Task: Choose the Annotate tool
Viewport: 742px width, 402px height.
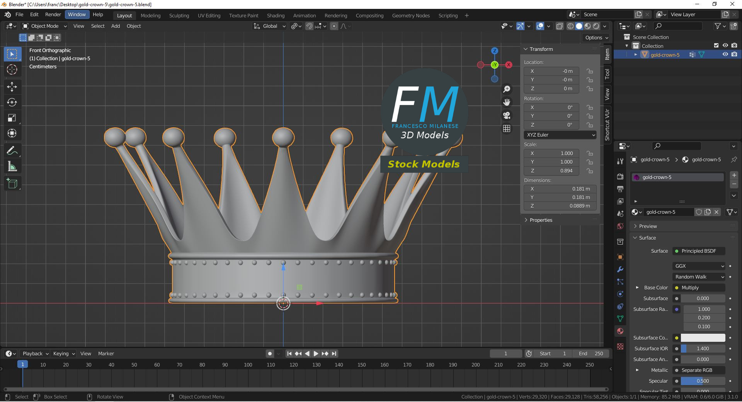Action: (x=12, y=151)
